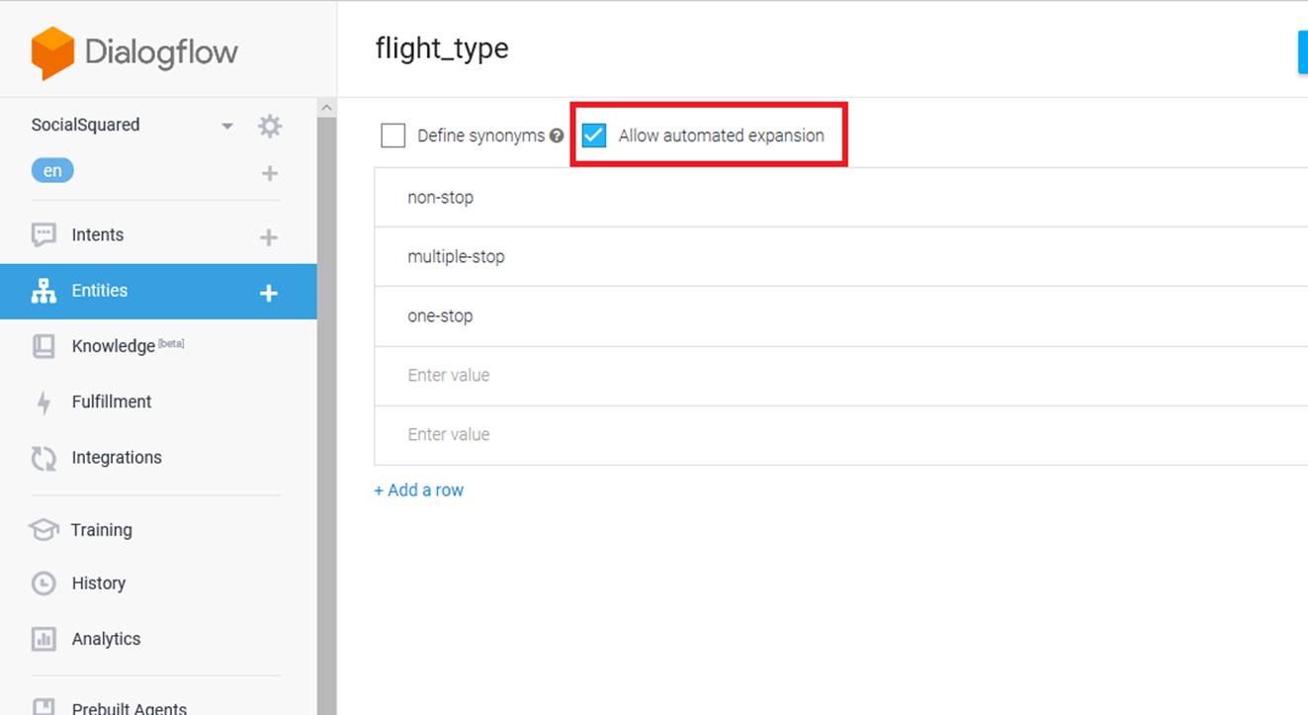Click the plus icon beside Intents

[x=268, y=237]
